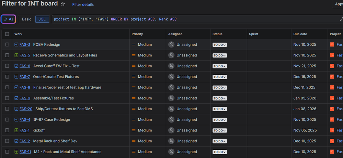Switch to JQL search mode

[42, 19]
